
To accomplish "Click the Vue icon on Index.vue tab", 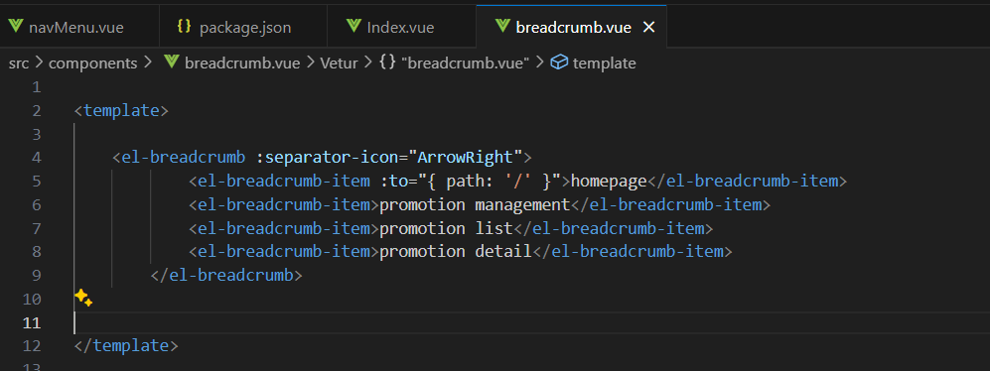I will [x=354, y=27].
